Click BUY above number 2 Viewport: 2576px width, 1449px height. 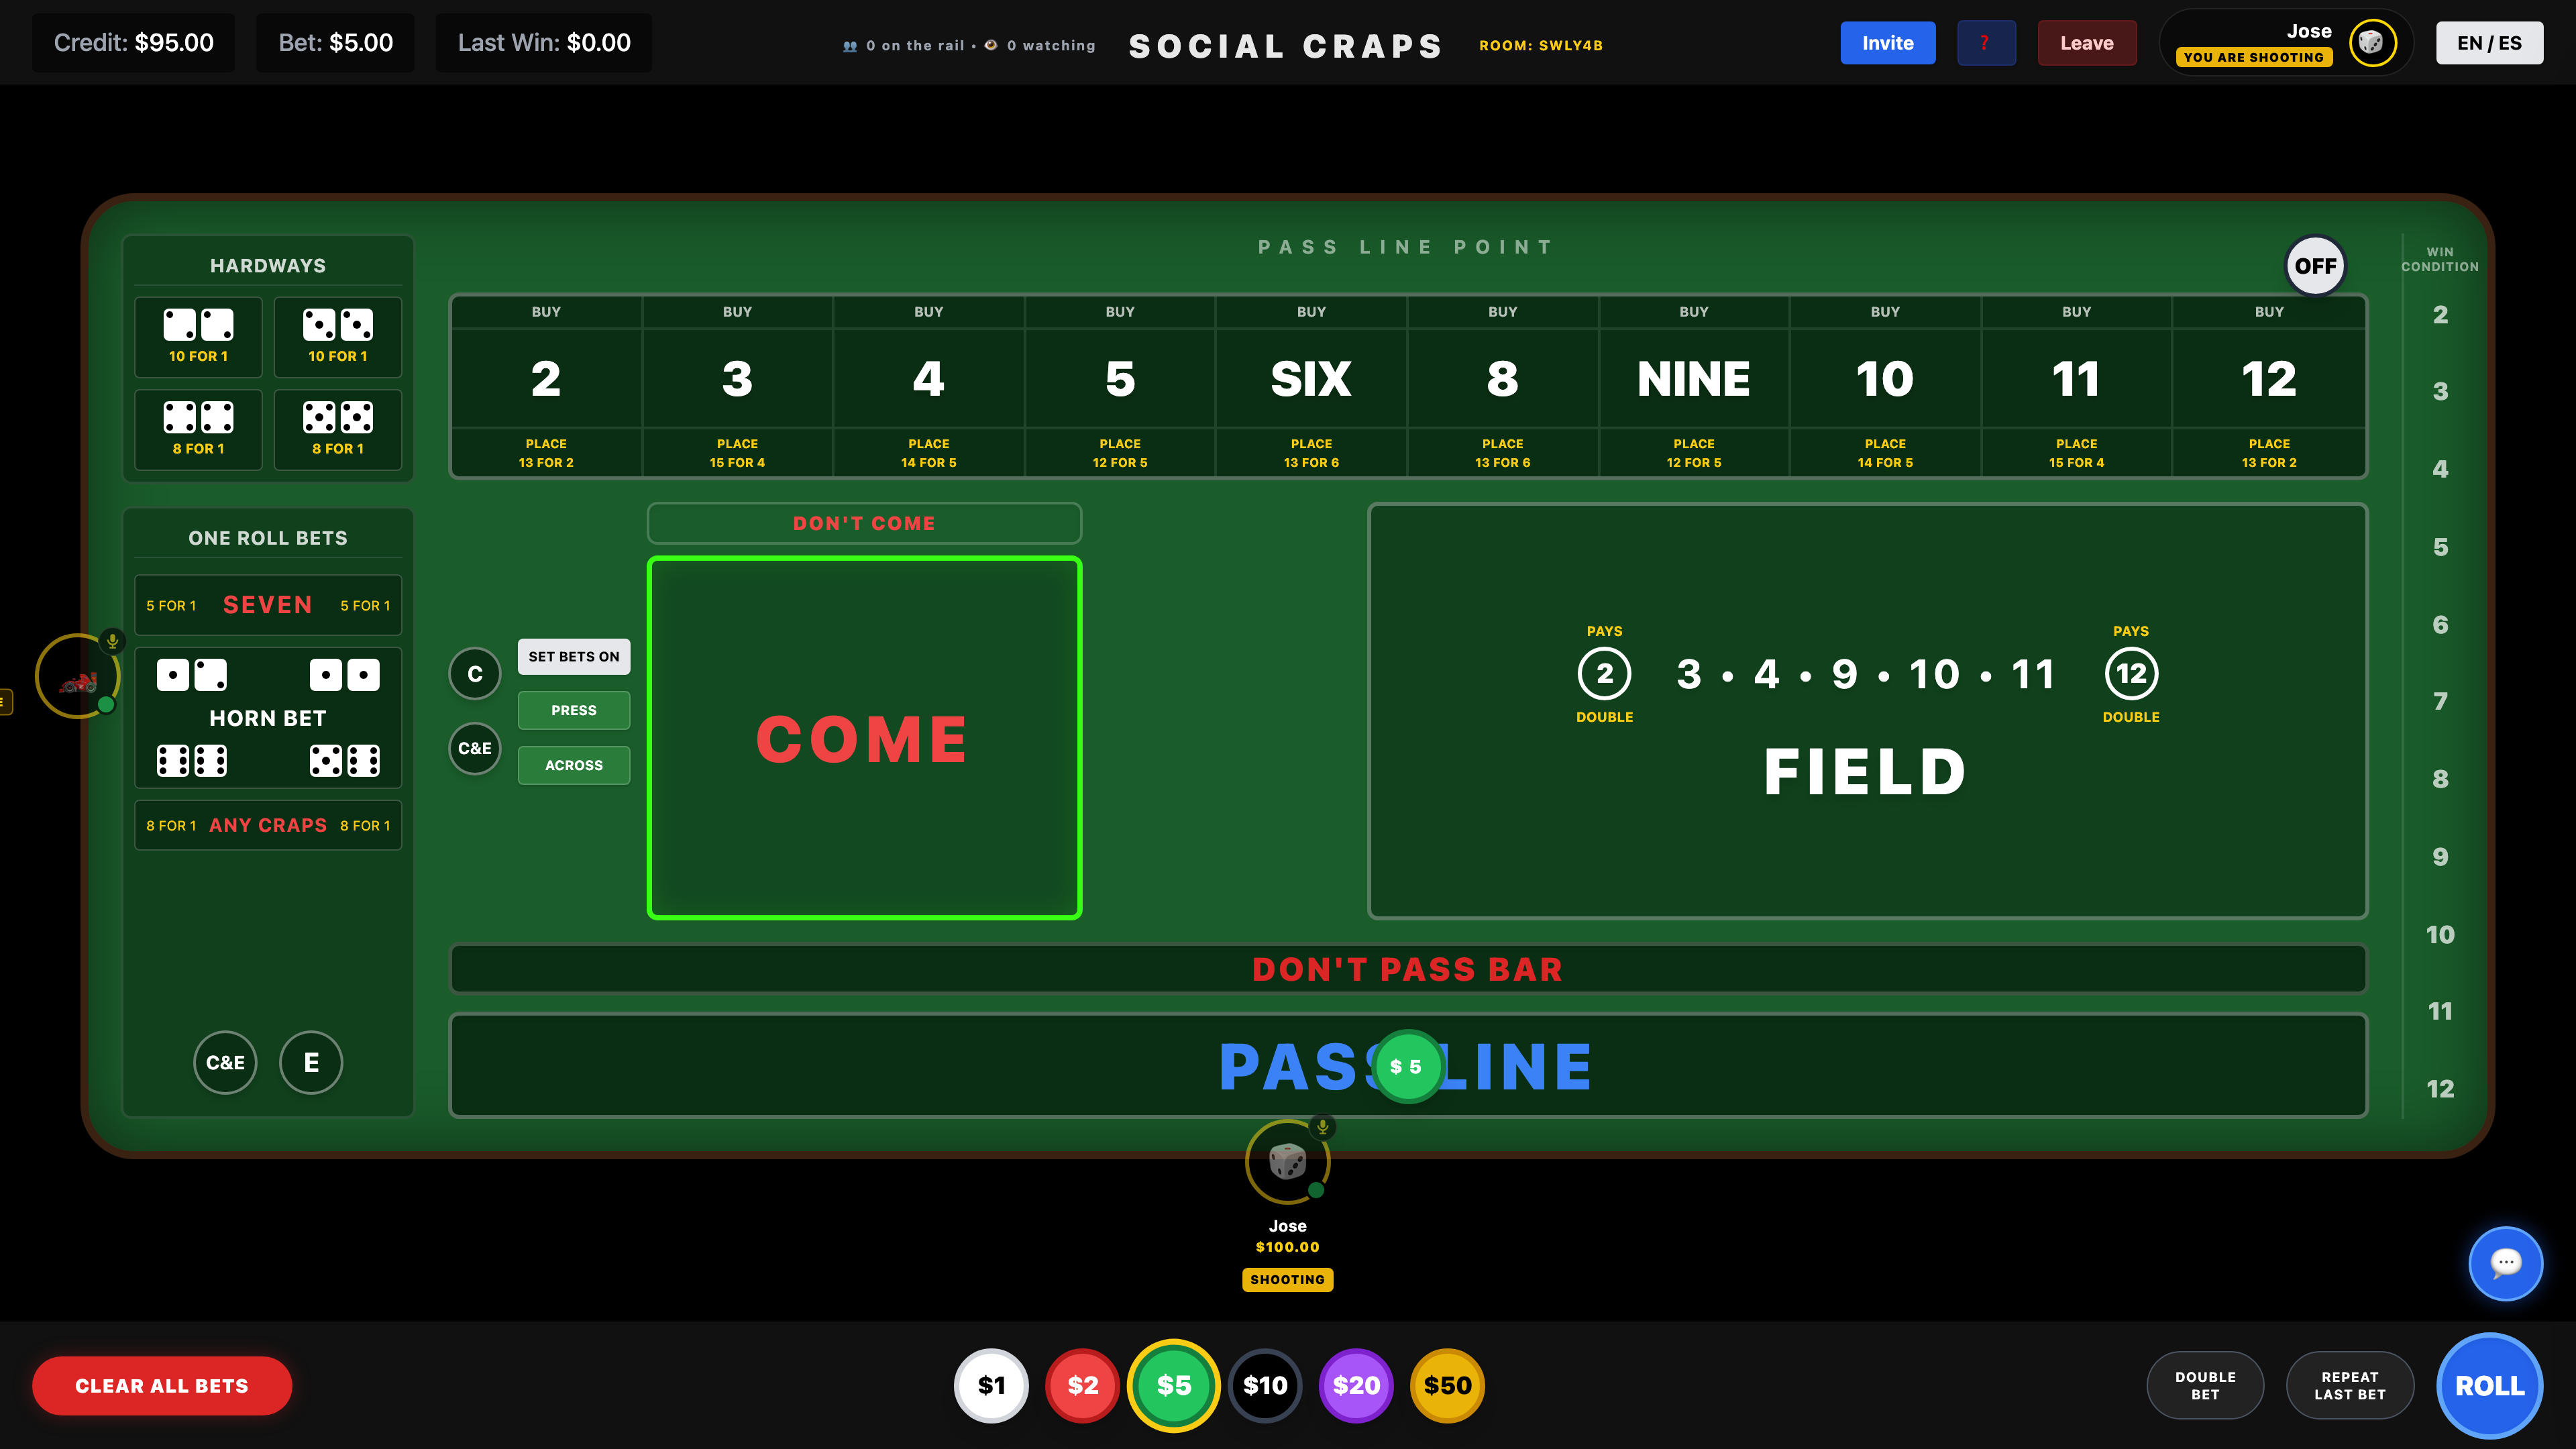(x=546, y=312)
